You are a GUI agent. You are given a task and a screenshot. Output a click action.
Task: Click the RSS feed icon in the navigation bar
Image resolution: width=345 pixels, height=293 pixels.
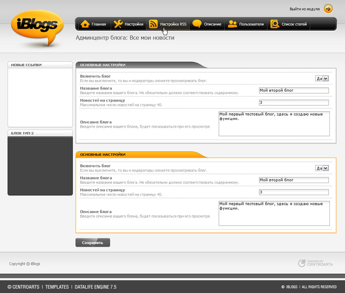click(154, 24)
